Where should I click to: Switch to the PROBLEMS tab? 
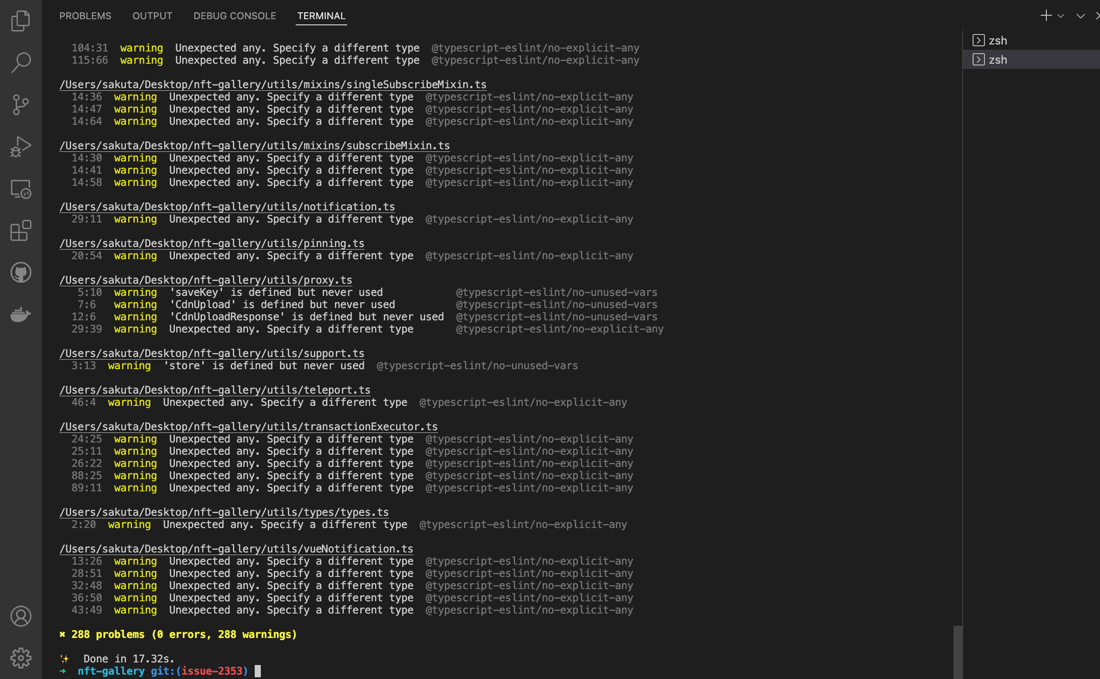tap(85, 16)
